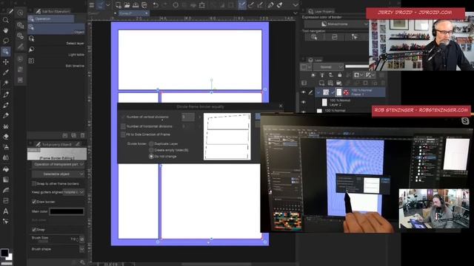The width and height of the screenshot is (474, 266).
Task: Select the Edit timeline sub tool
Action: click(x=56, y=63)
